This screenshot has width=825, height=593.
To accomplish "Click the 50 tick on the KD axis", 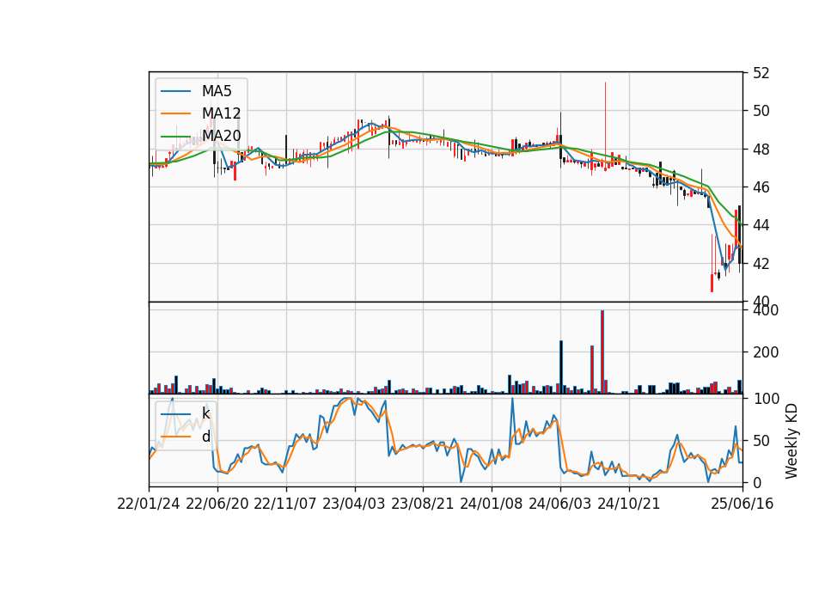I will tap(761, 441).
